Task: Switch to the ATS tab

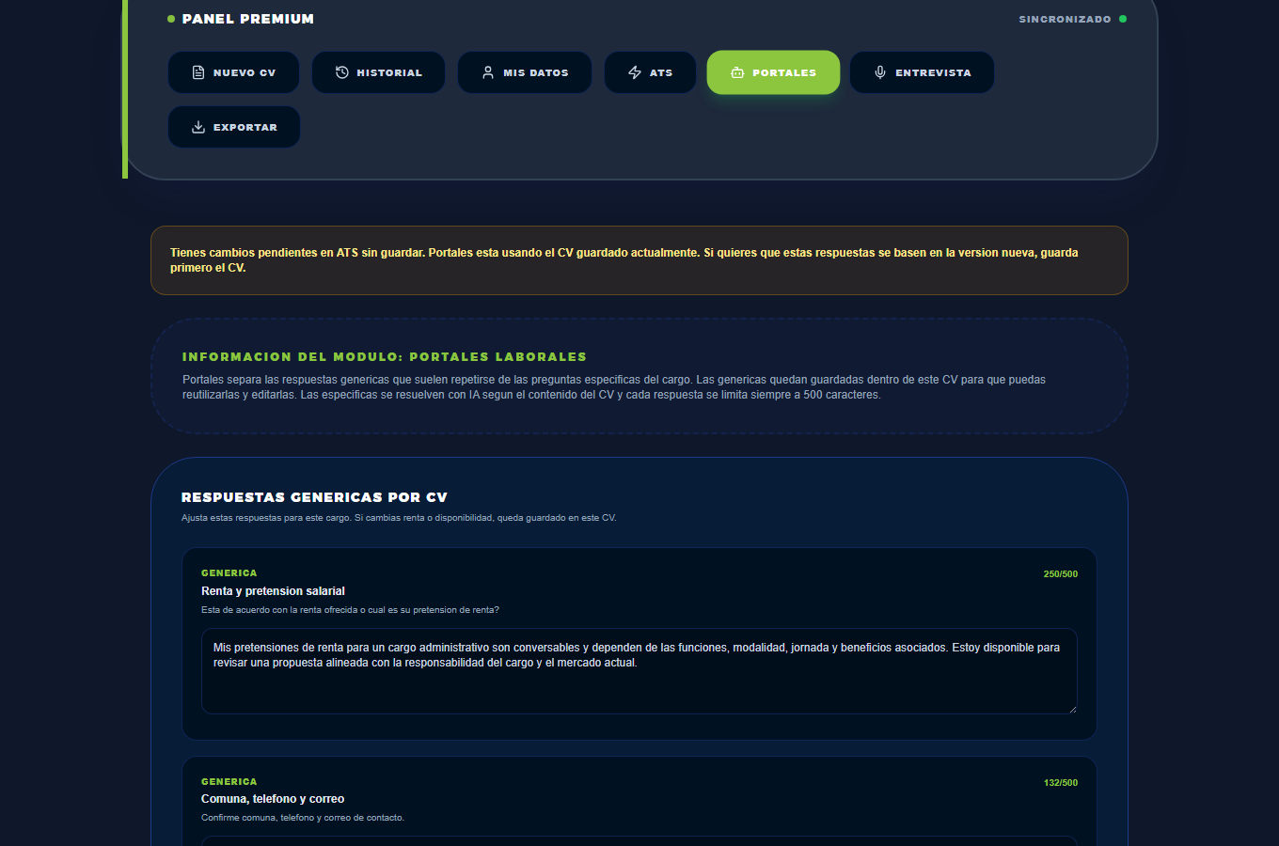Action: pyautogui.click(x=650, y=72)
